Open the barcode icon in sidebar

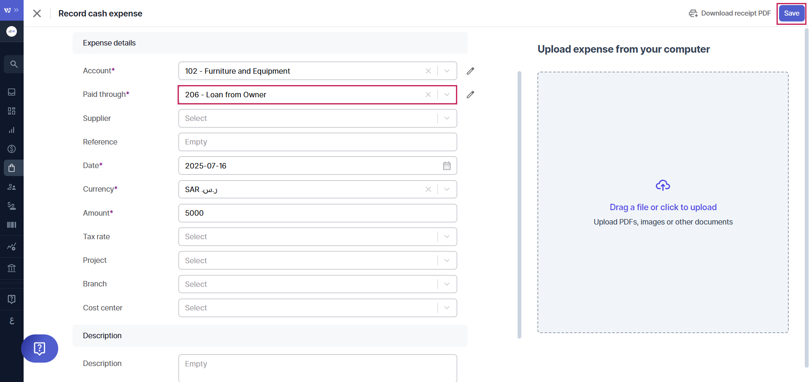(x=12, y=225)
